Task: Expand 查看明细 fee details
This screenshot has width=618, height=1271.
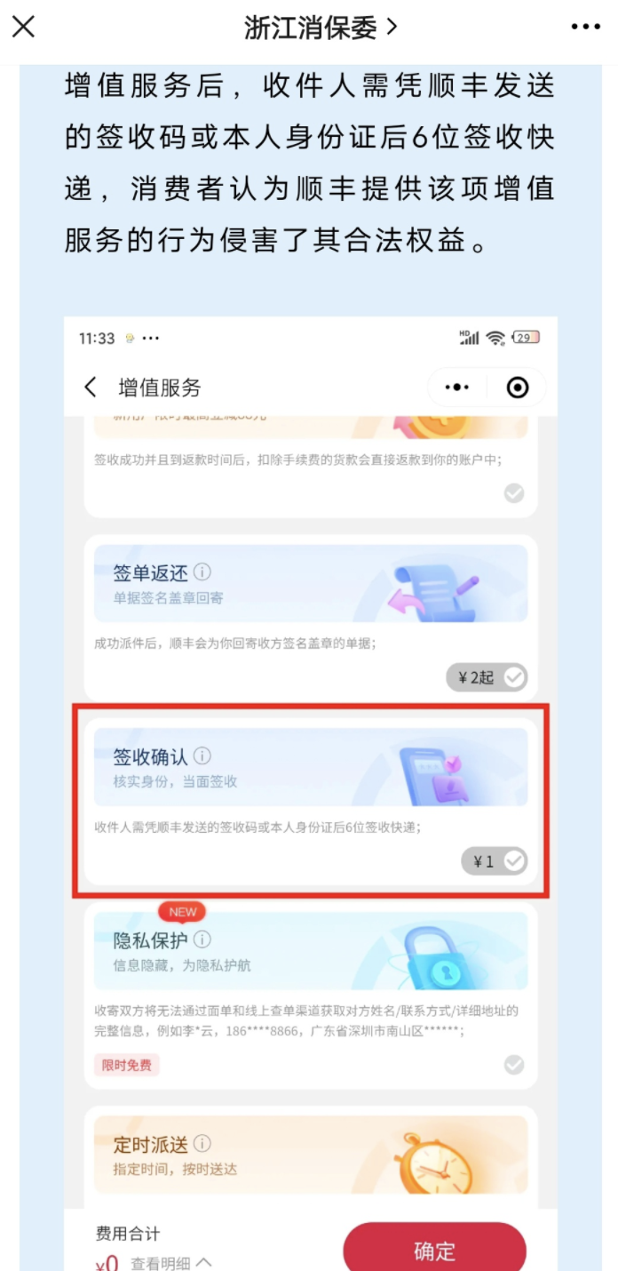Action: (x=171, y=1263)
